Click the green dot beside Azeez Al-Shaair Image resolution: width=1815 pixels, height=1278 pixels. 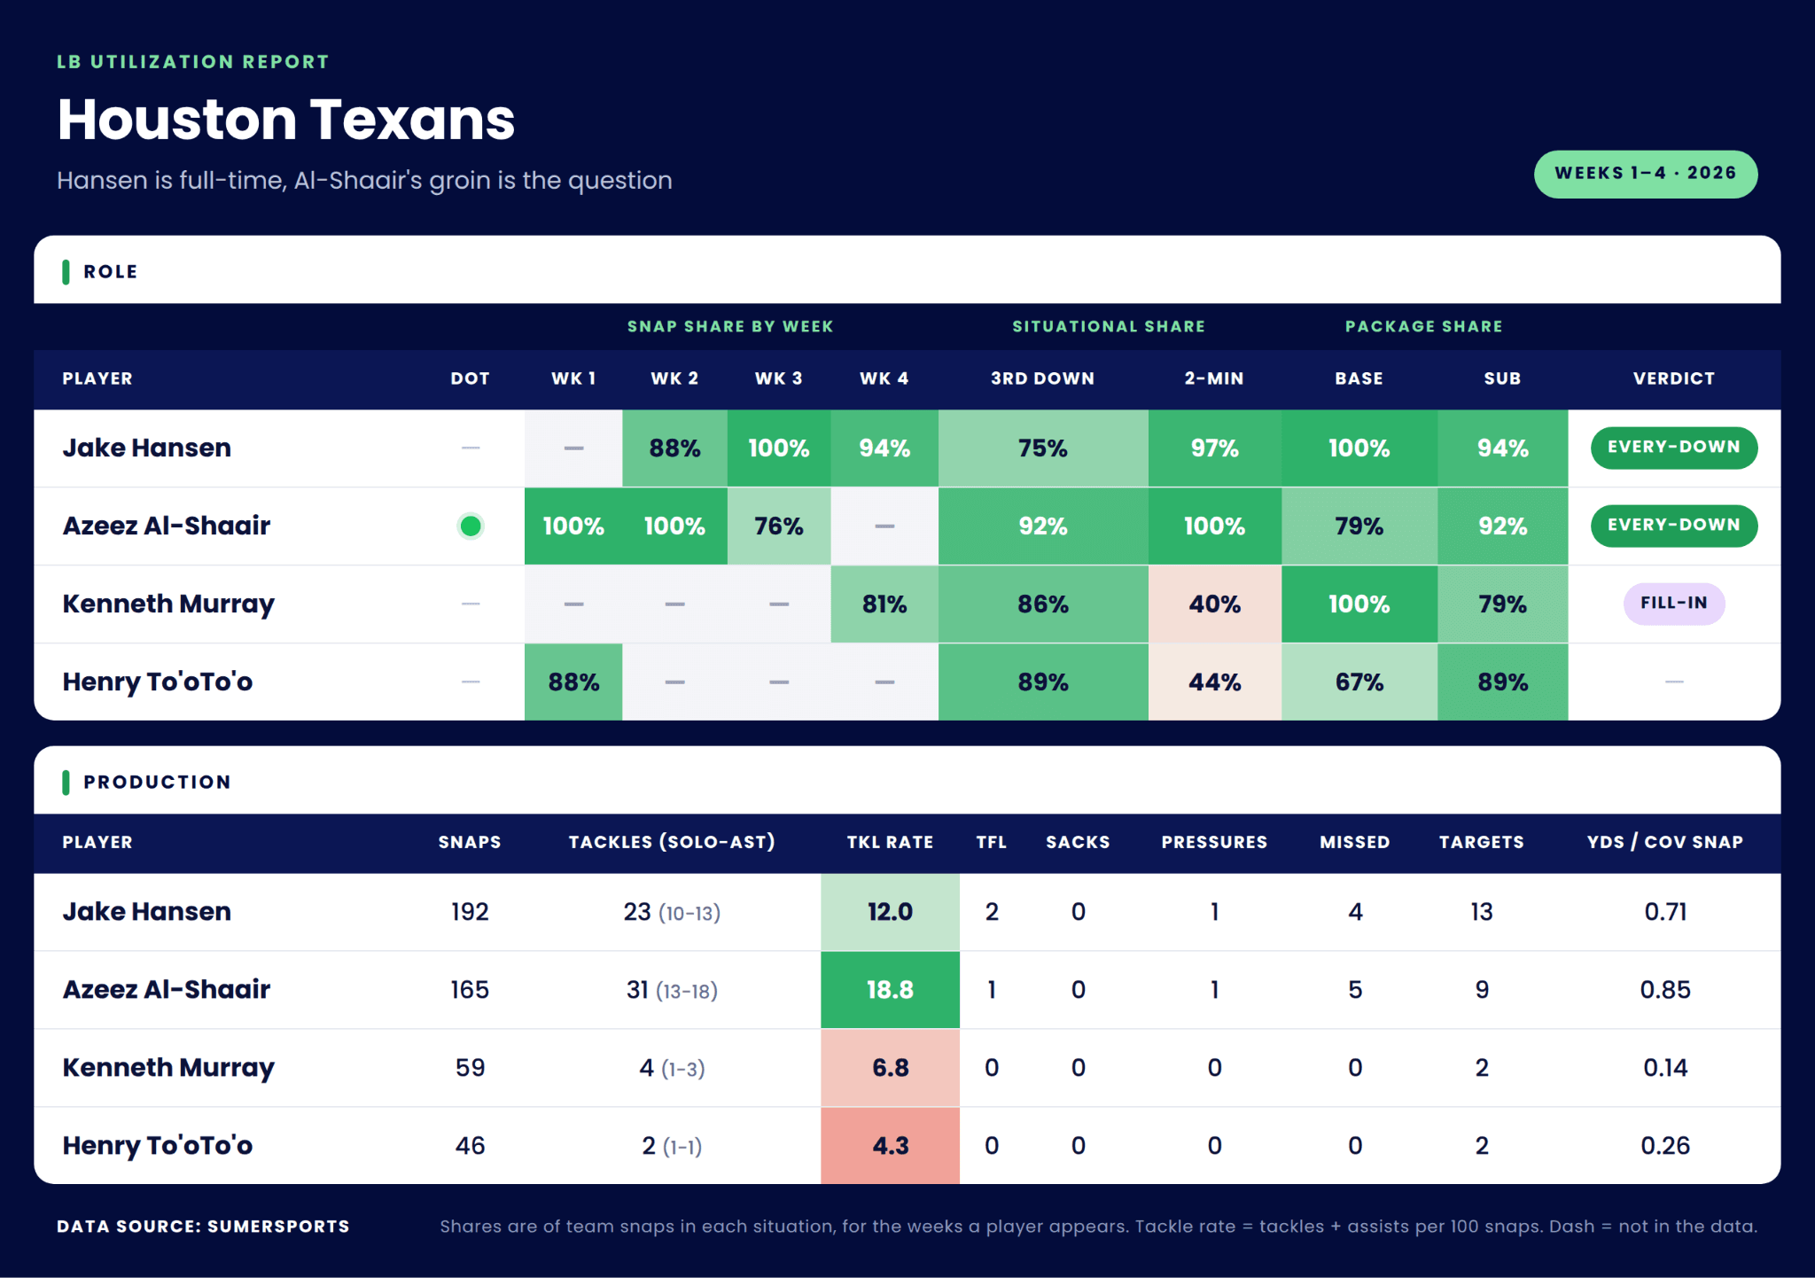point(471,526)
